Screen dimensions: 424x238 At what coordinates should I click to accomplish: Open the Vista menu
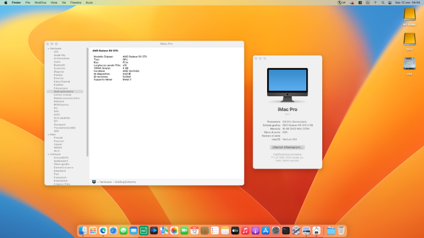click(x=55, y=3)
